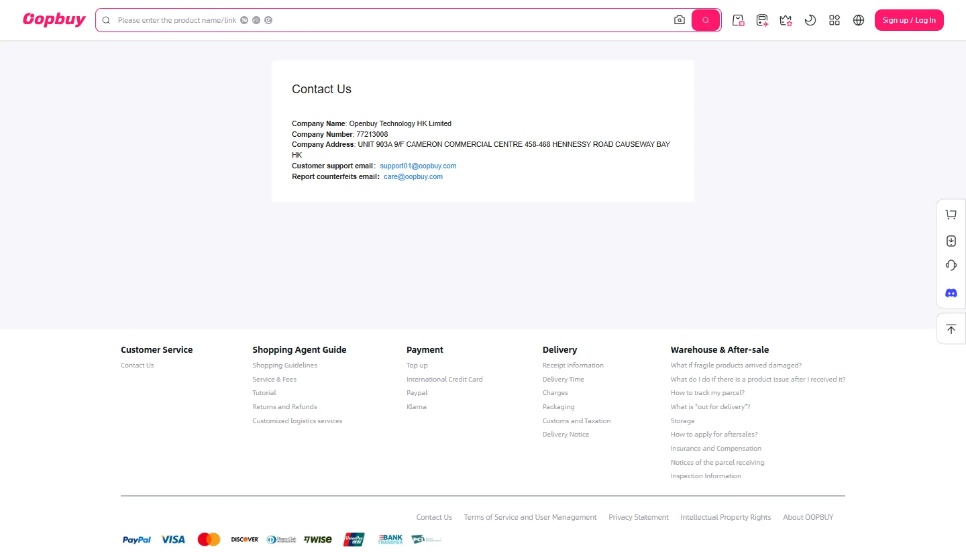This screenshot has height=560, width=966.
Task: Click the back-to-top arrow button
Action: 951,329
